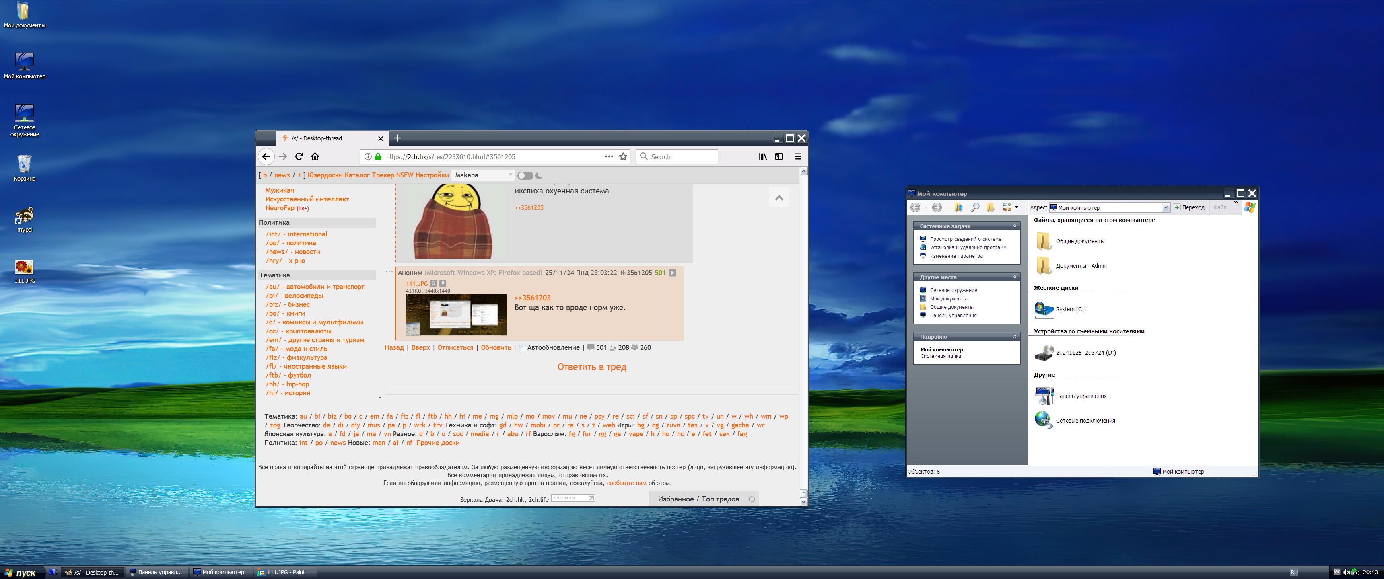Collapse the Системные задачи panel
Image resolution: width=1384 pixels, height=579 pixels.
[x=1014, y=226]
